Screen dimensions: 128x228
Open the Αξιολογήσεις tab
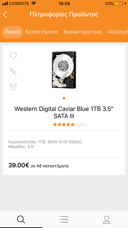(x=118, y=32)
